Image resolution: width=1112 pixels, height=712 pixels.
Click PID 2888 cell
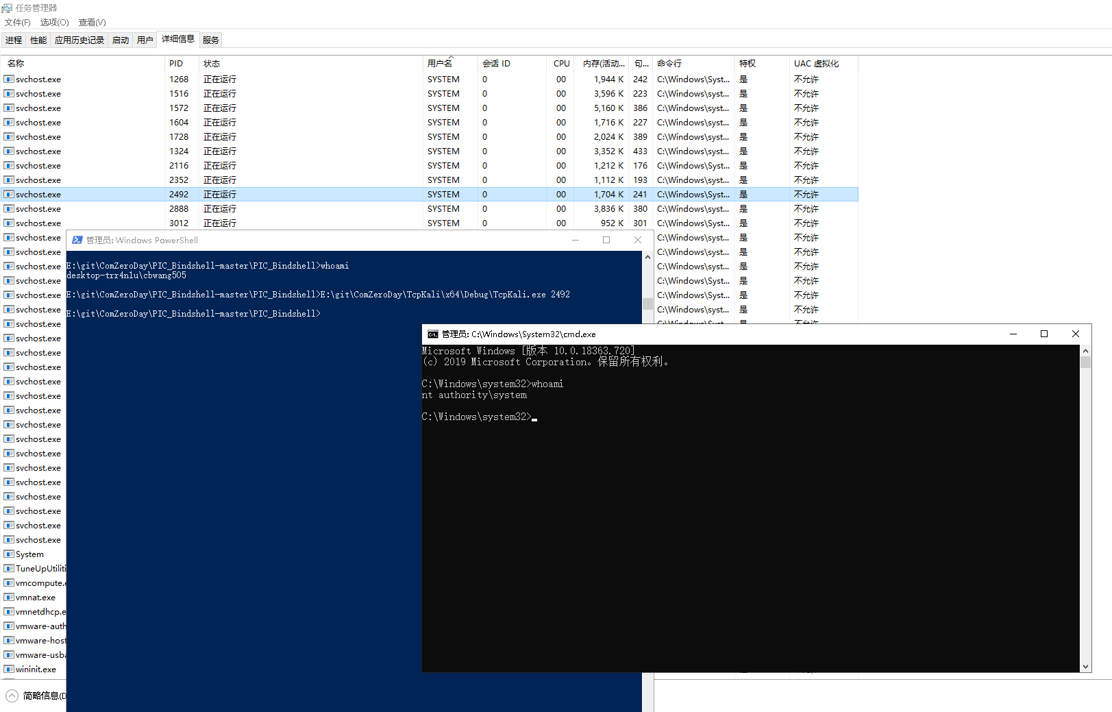coord(179,209)
